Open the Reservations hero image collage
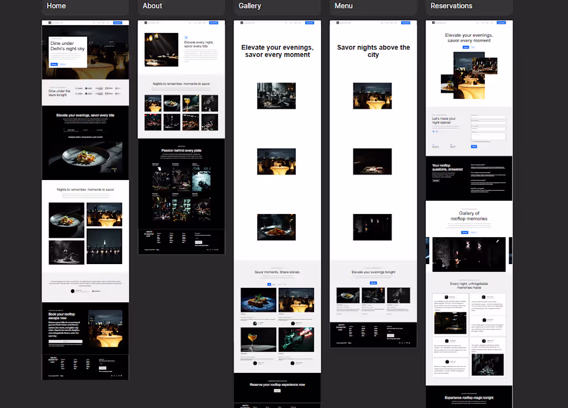 469,75
